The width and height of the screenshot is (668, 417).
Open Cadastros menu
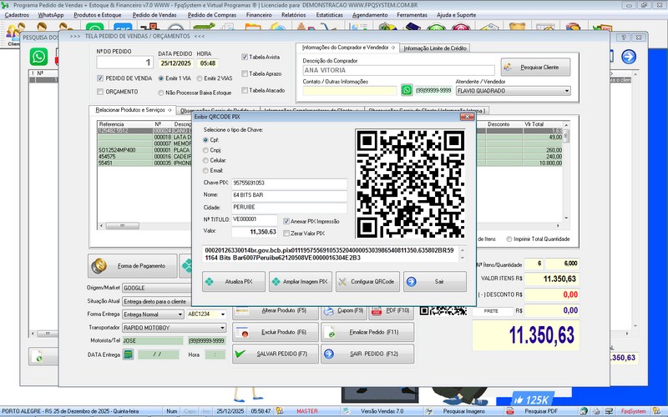[x=17, y=15]
